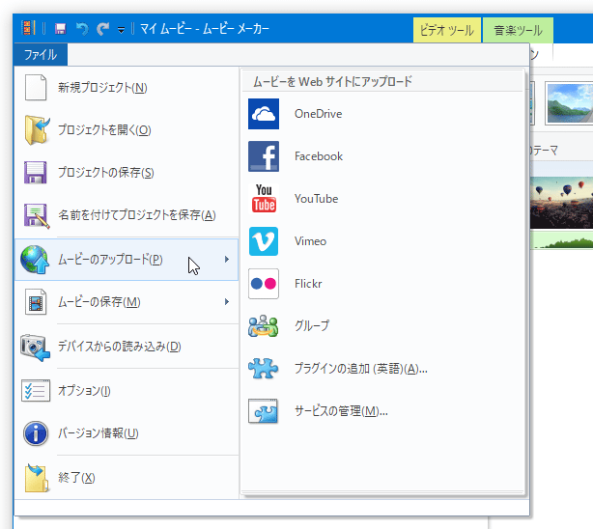The width and height of the screenshot is (593, 529).
Task: Click the checklist Options icon
Action: point(36,391)
